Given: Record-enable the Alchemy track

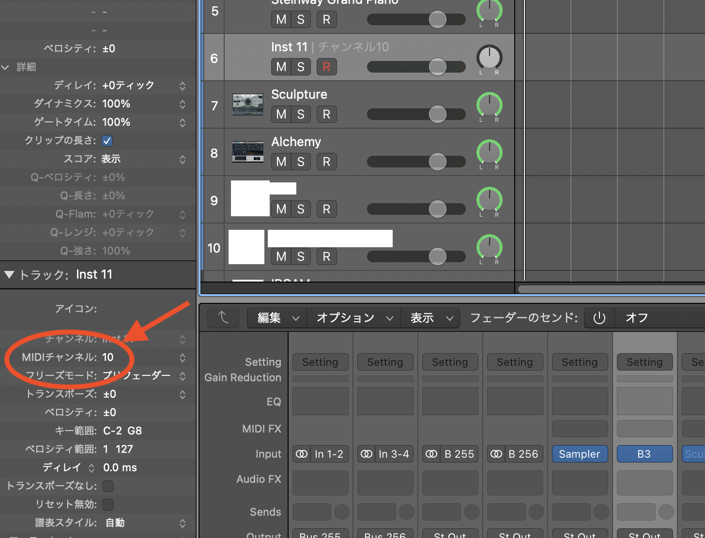Looking at the screenshot, I should (x=326, y=162).
